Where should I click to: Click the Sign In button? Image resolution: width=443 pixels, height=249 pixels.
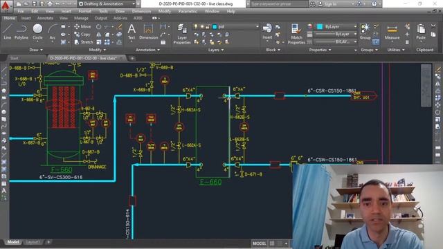pyautogui.click(x=327, y=4)
